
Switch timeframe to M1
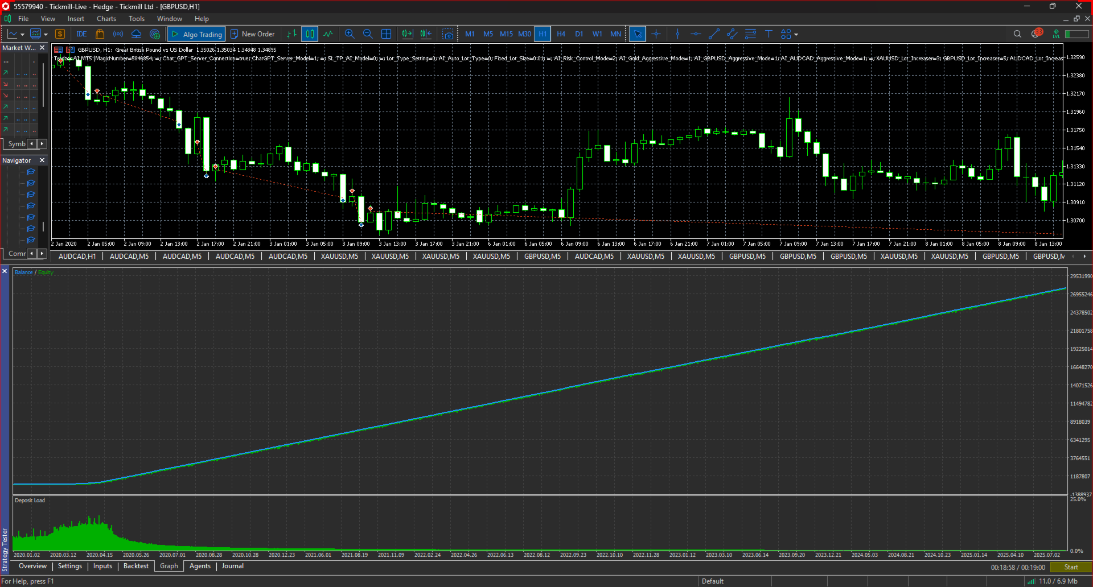[470, 34]
